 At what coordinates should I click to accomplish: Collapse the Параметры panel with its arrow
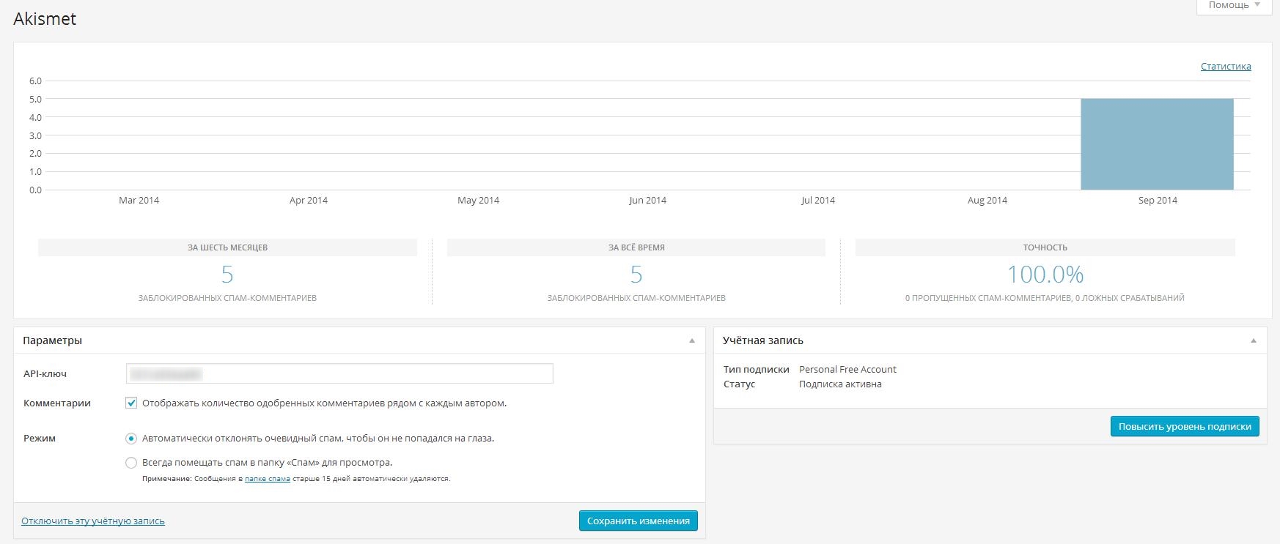[692, 340]
